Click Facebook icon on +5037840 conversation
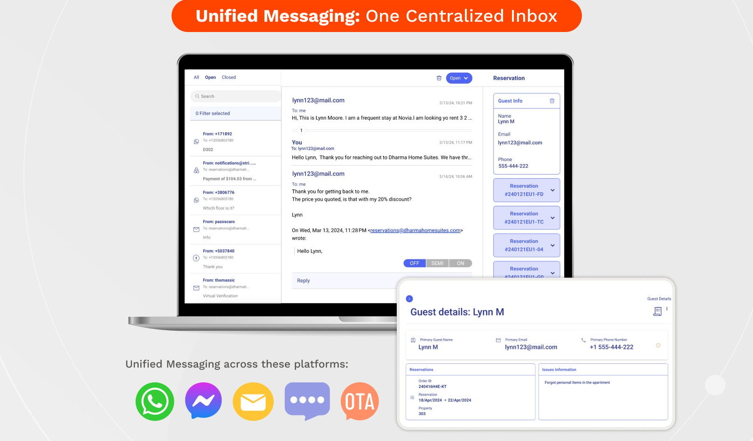Image resolution: width=753 pixels, height=441 pixels. click(x=196, y=258)
